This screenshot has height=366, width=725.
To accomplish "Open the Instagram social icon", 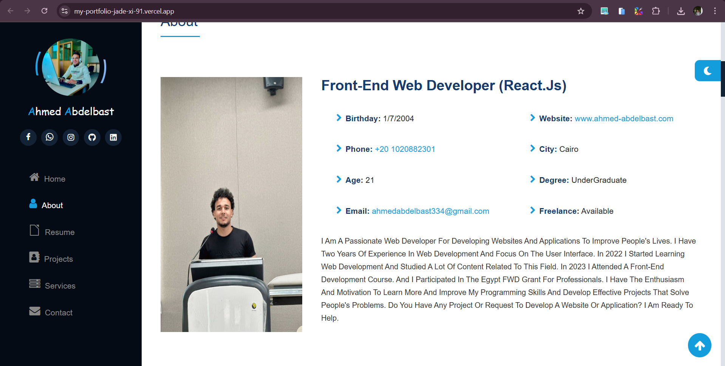I will tap(71, 137).
